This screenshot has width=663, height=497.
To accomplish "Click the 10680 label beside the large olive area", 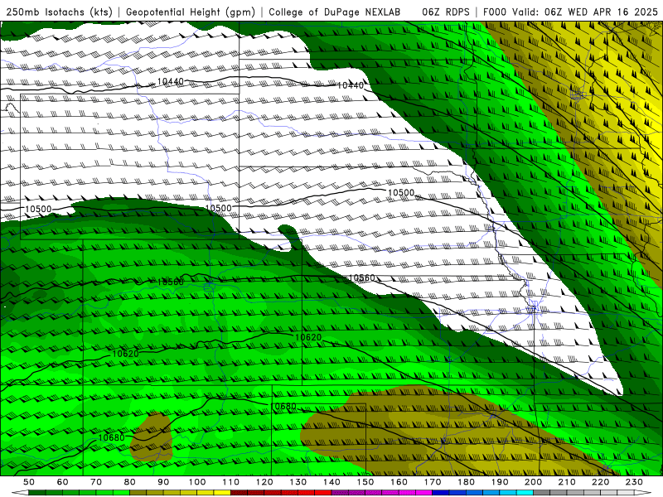I will coord(283,407).
